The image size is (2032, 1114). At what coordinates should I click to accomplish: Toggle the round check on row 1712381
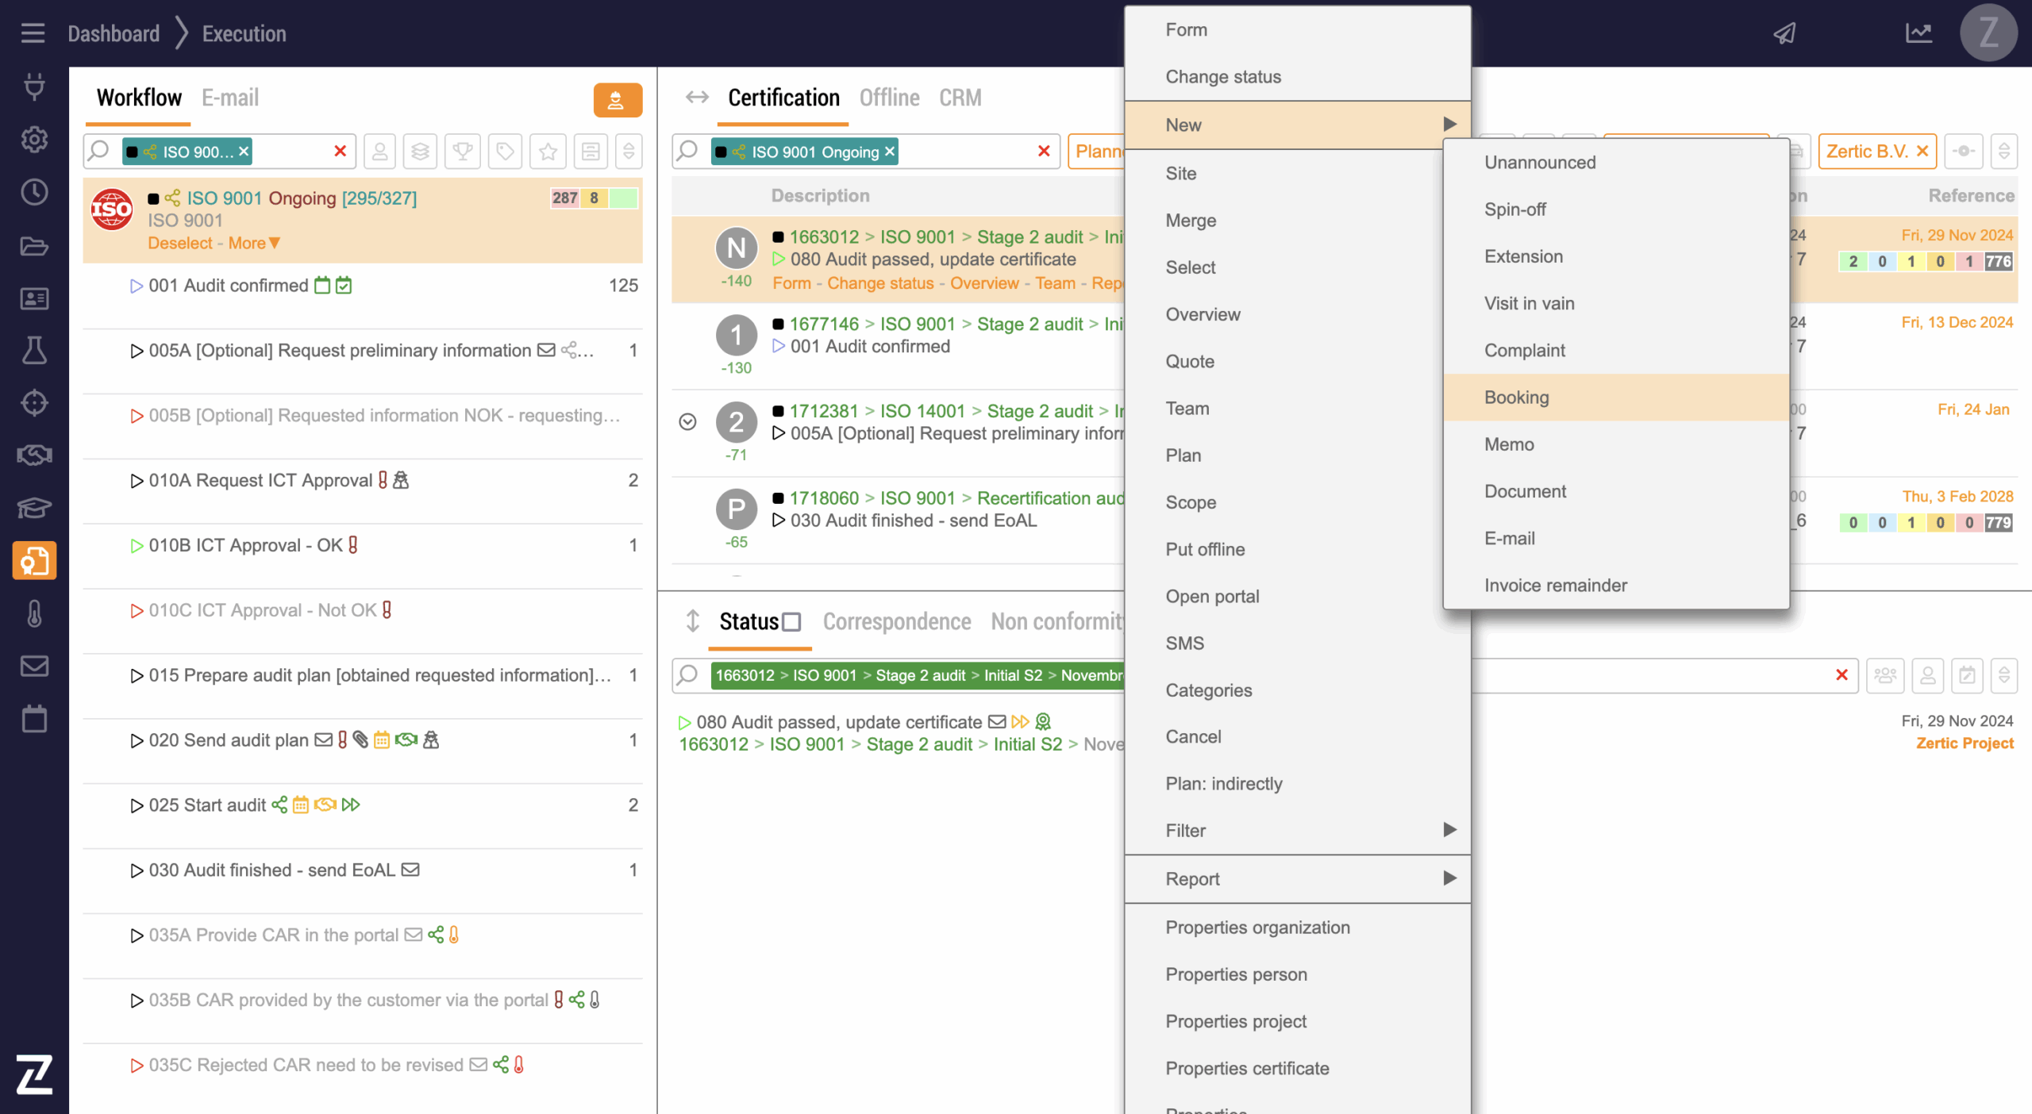(x=687, y=421)
